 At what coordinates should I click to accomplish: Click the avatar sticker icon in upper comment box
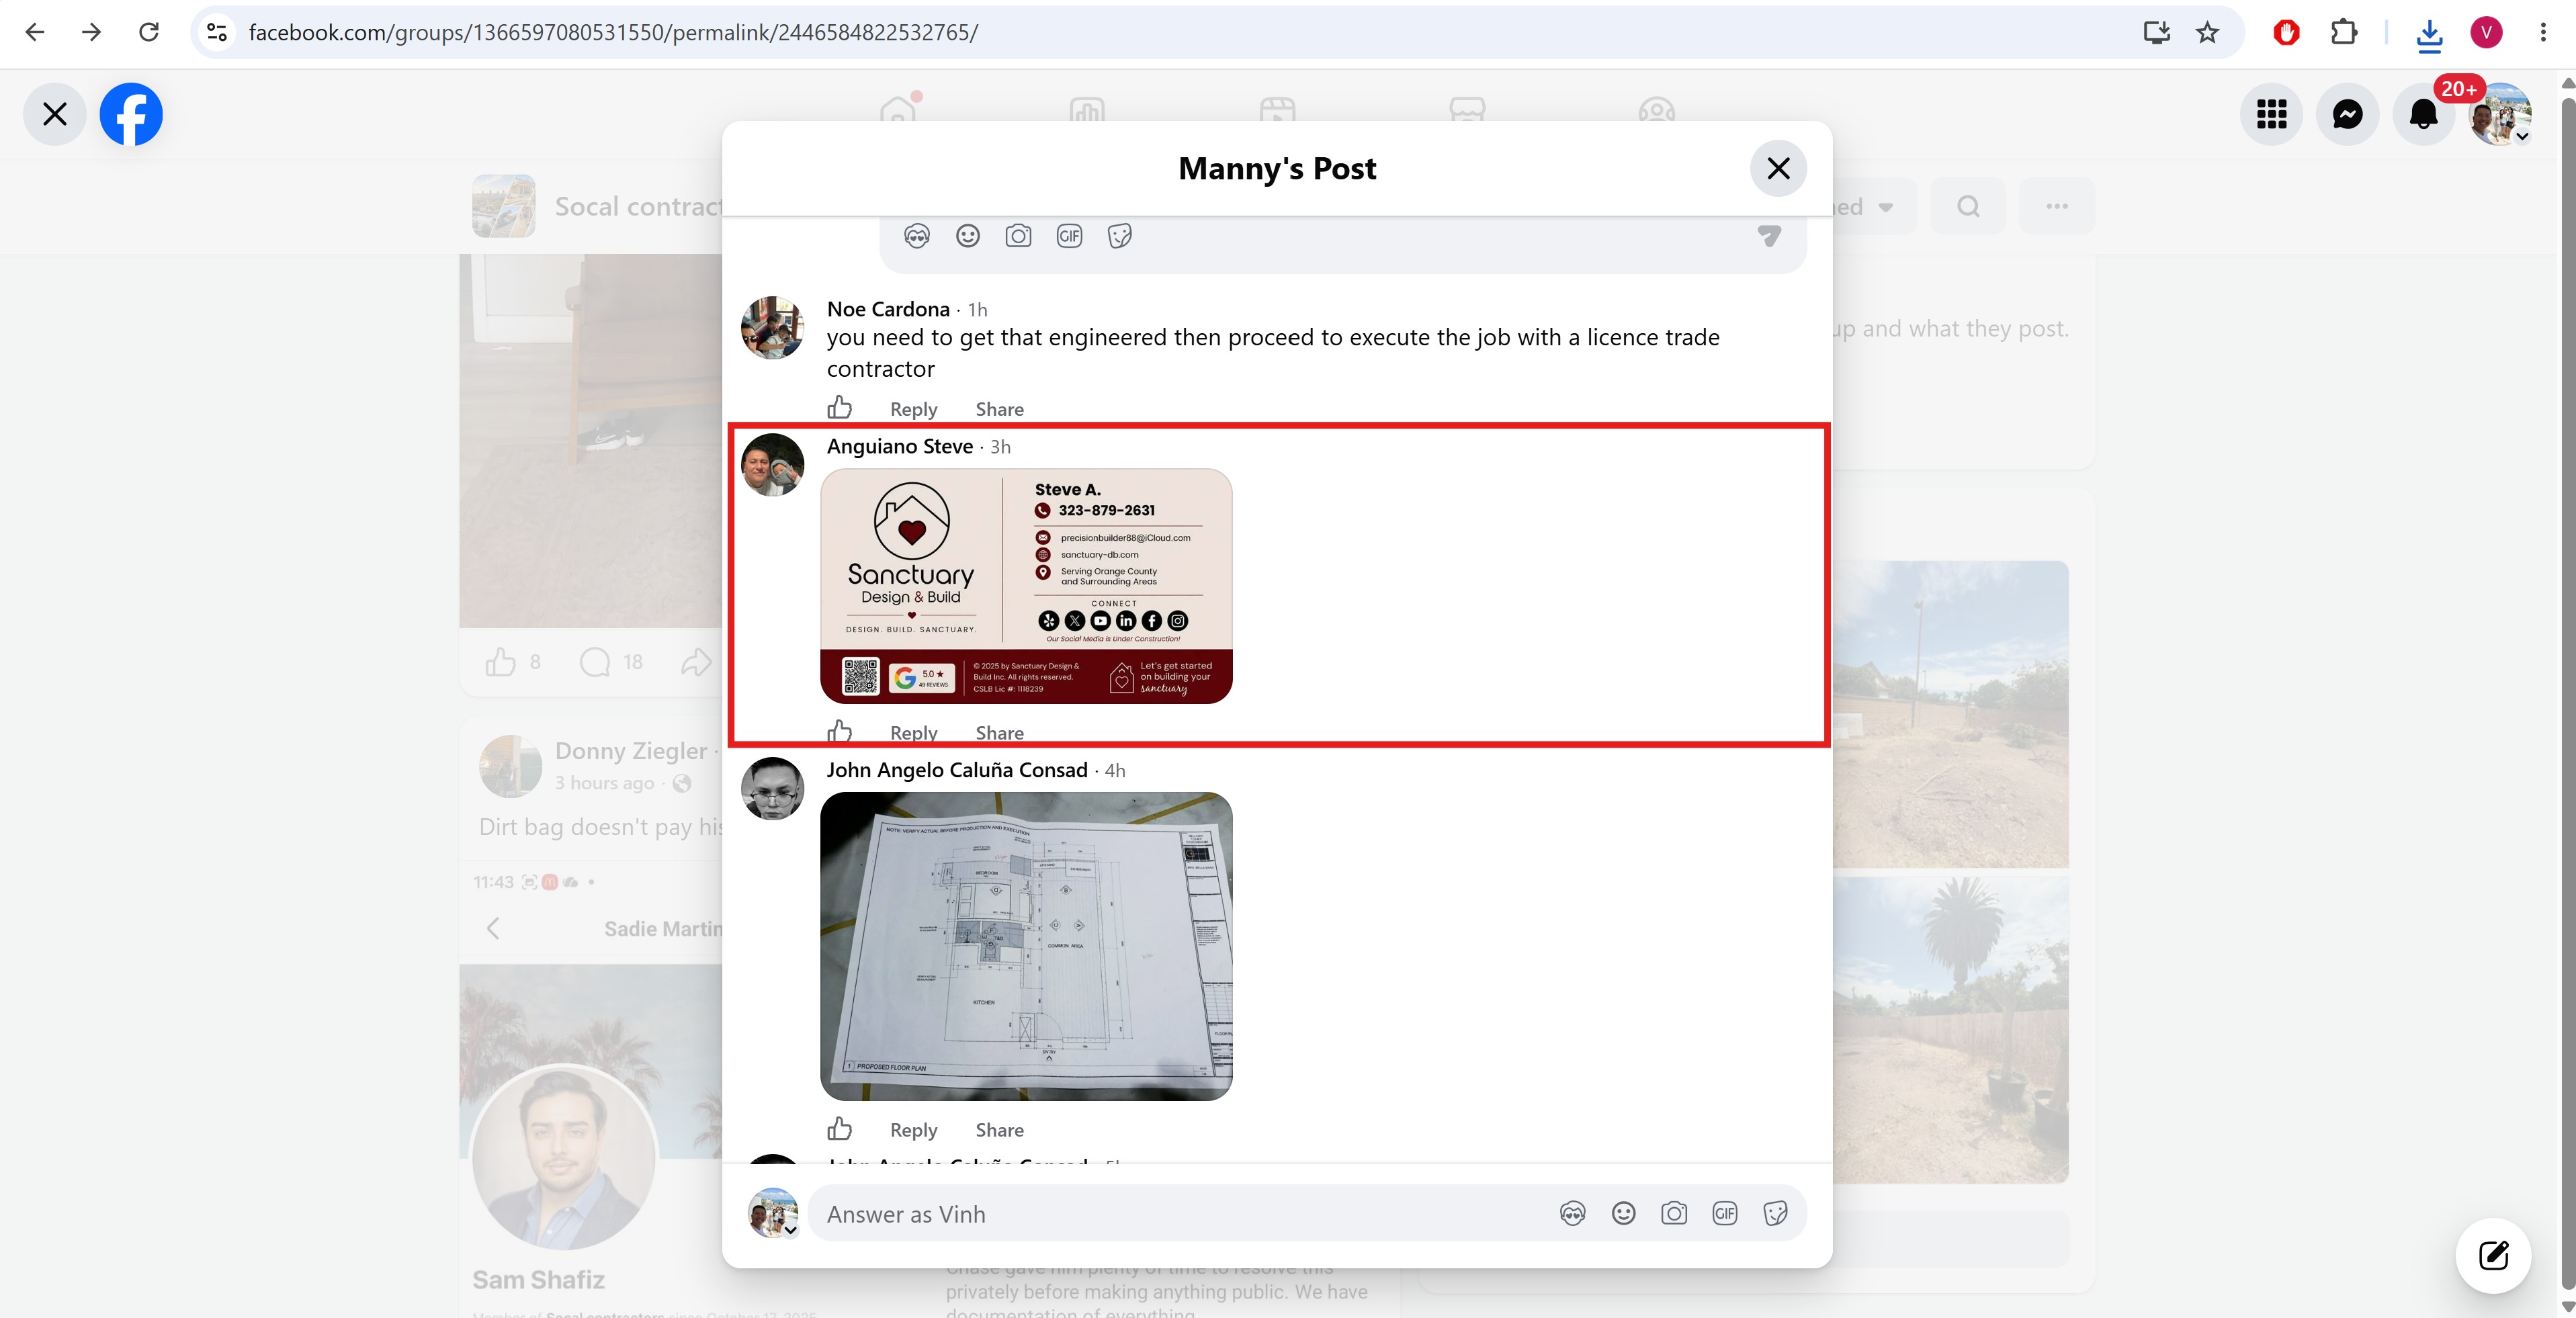point(917,236)
